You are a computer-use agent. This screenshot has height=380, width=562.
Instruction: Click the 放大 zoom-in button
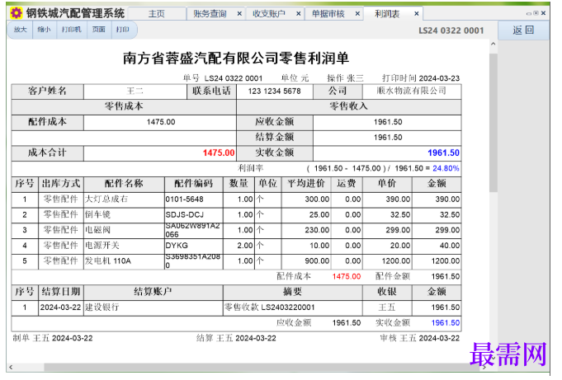click(x=21, y=30)
